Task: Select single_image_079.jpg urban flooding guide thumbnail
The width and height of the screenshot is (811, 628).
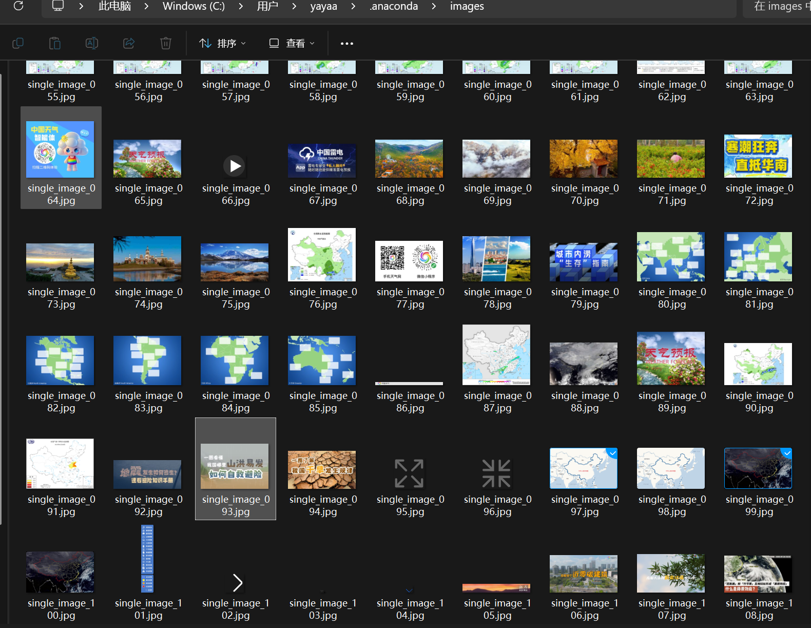Action: (x=584, y=262)
